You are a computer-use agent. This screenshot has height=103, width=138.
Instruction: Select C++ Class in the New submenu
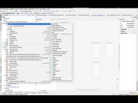[62, 38]
